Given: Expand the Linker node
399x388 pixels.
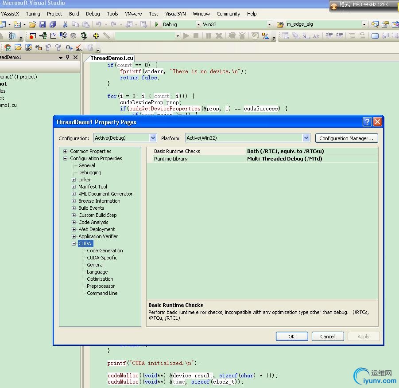Looking at the screenshot, I should pos(74,180).
